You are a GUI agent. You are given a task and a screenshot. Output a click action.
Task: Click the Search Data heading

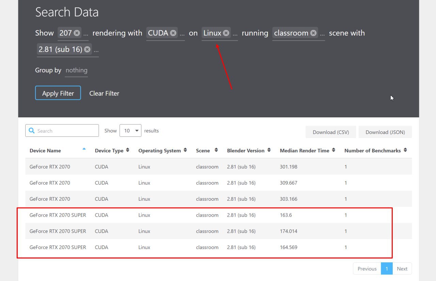67,13
